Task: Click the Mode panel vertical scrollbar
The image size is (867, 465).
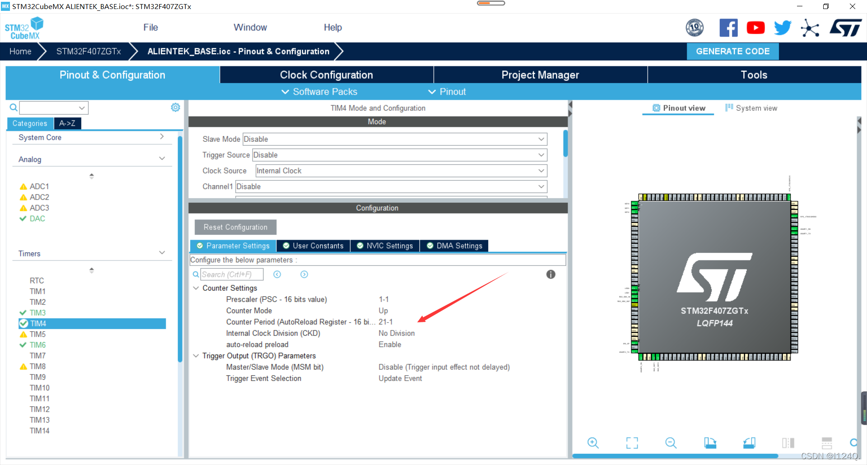Action: [565, 144]
